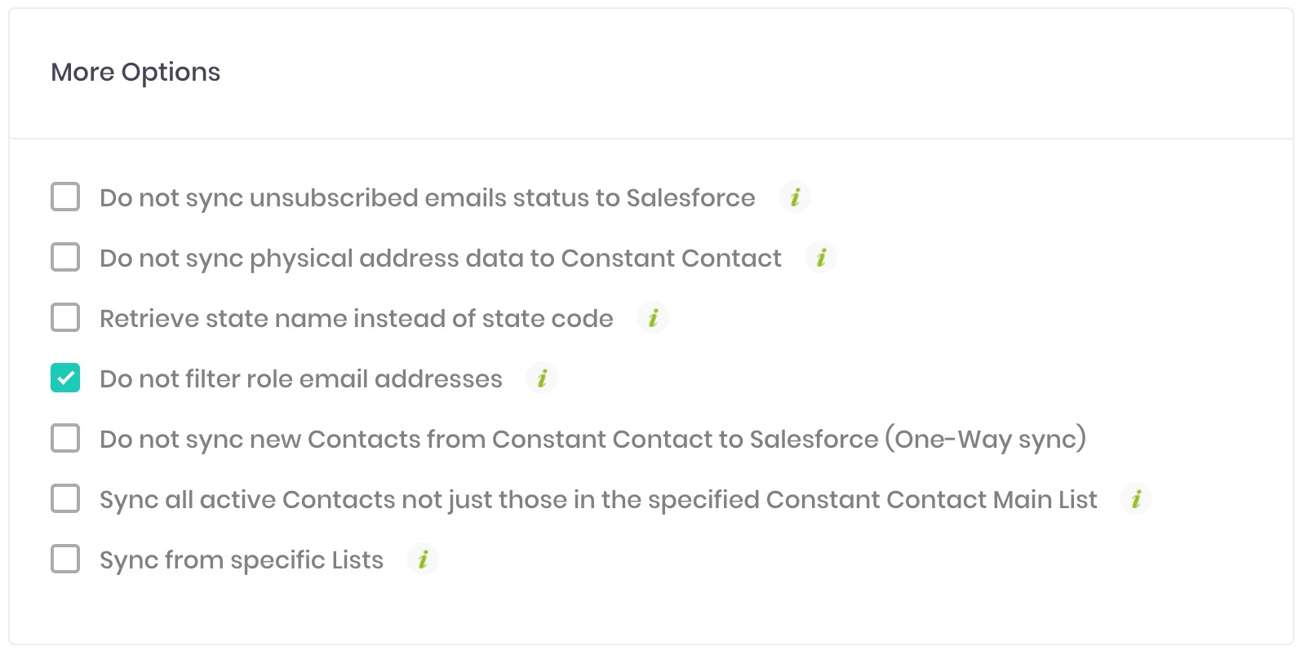Check the 'Sync from specific Lists' box
The width and height of the screenshot is (1309, 659).
tap(65, 559)
